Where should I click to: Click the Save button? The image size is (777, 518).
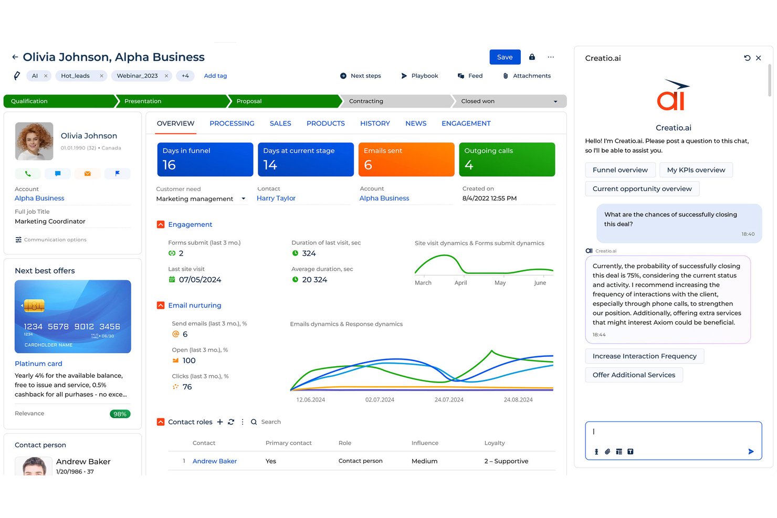pos(505,57)
